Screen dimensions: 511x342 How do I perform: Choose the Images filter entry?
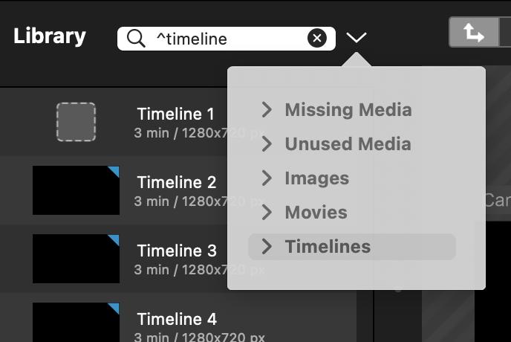click(316, 178)
